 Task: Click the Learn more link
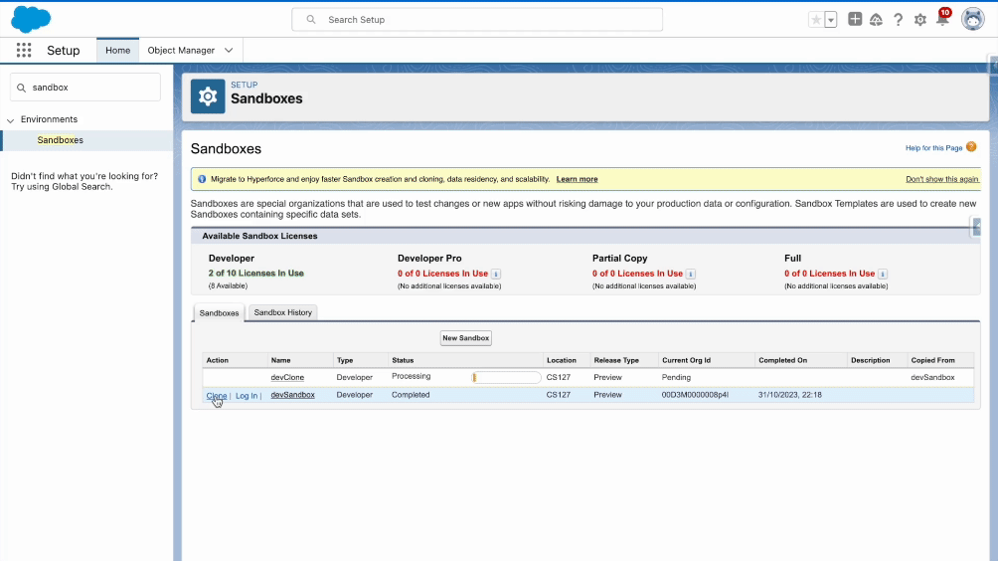(x=577, y=180)
